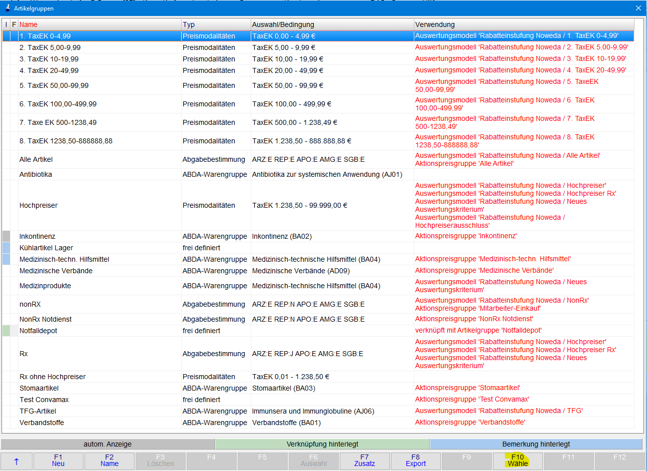Click "Aktionspreisgruppe 'Test Convamax'" usage cell

tap(524, 400)
